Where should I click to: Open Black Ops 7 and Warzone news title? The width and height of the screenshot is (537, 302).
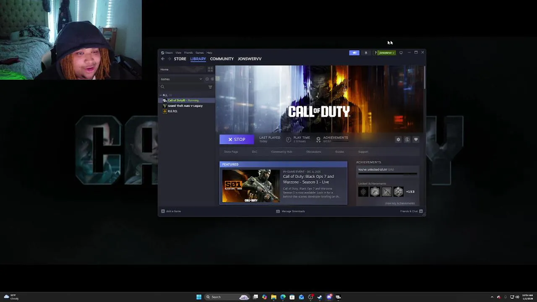(308, 179)
